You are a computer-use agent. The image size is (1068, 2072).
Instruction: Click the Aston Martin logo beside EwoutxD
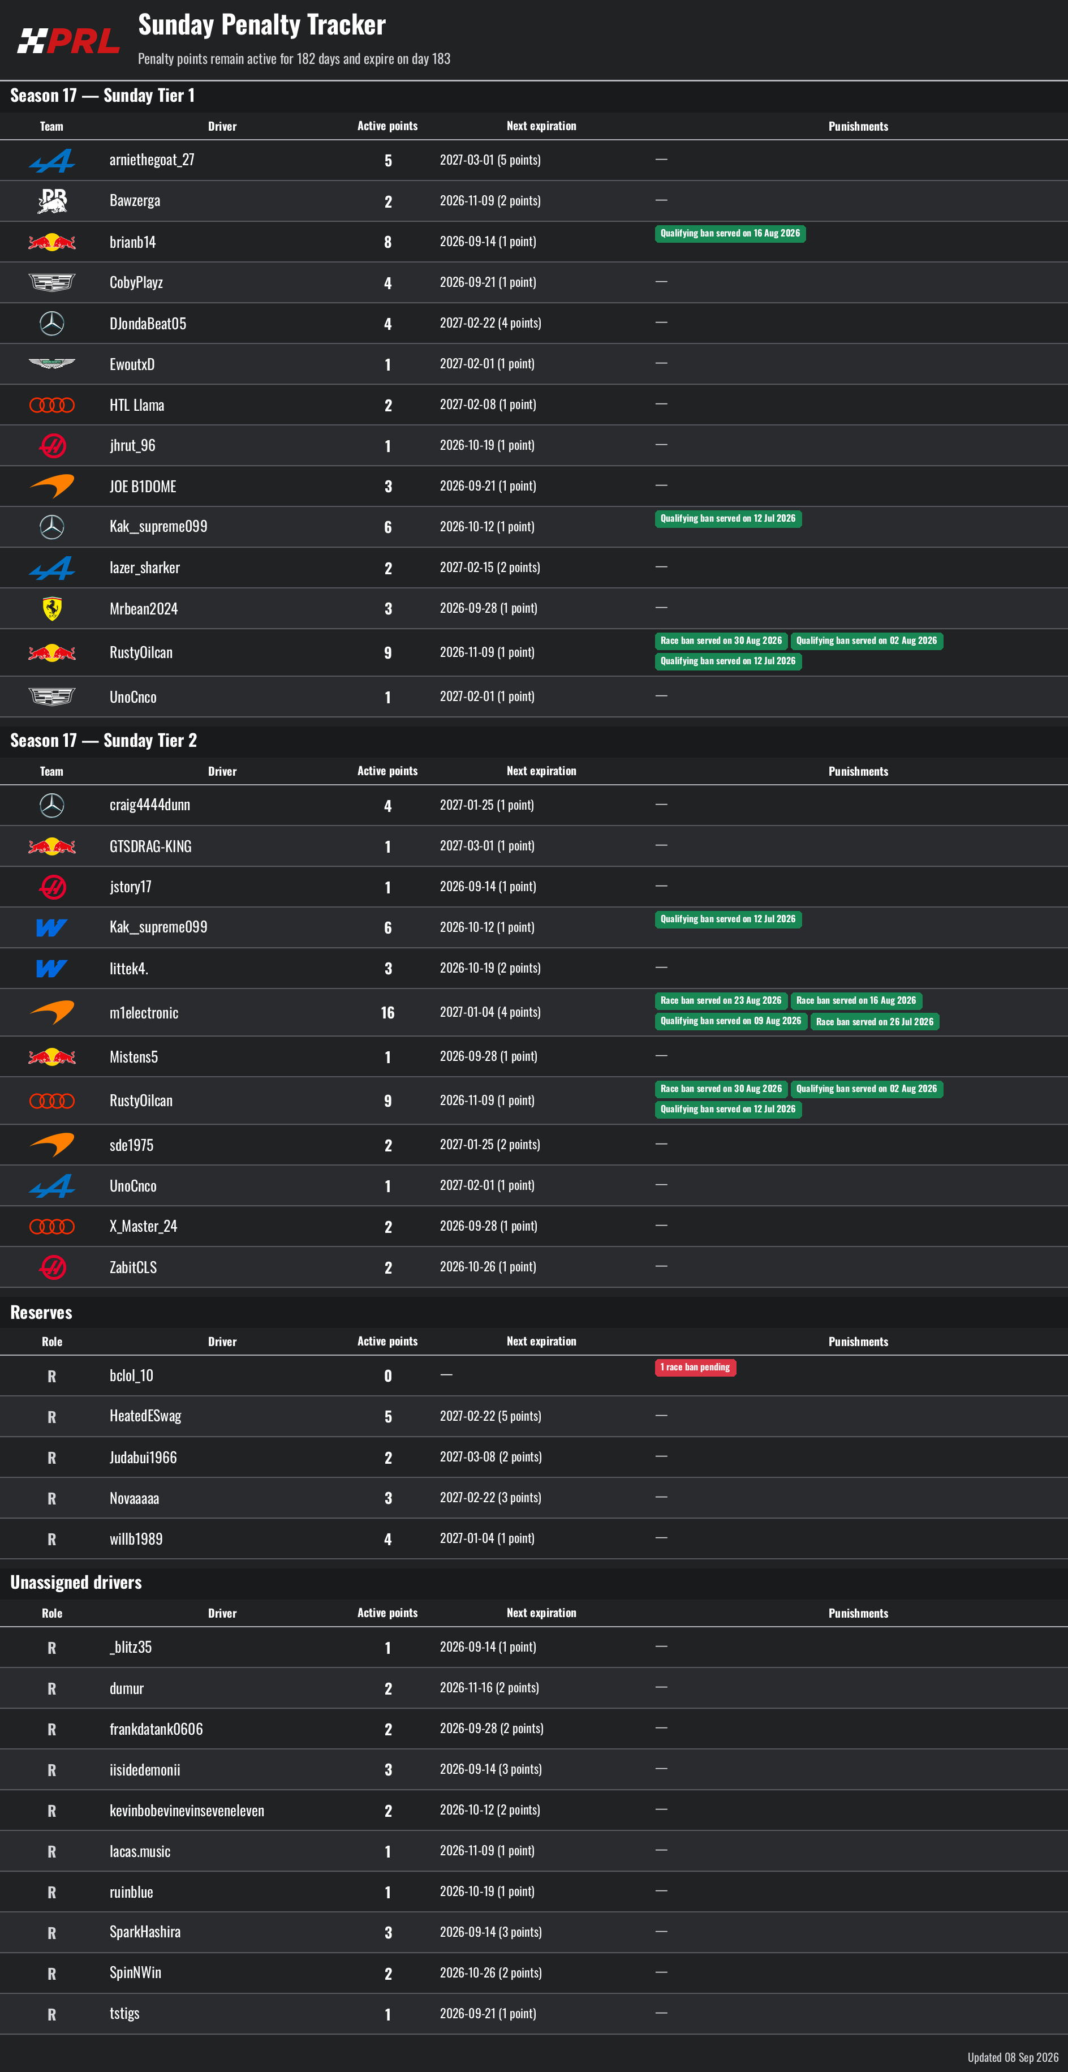[x=52, y=364]
